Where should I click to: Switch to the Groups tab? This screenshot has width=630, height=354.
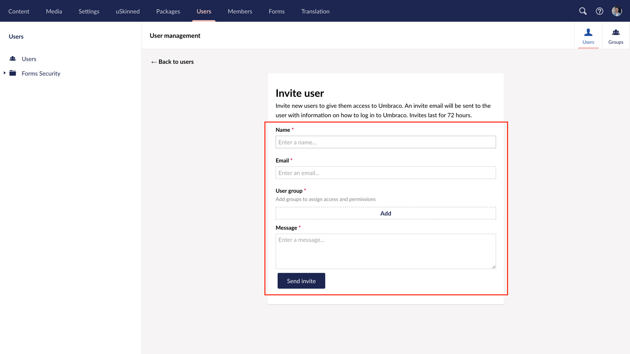click(x=615, y=35)
